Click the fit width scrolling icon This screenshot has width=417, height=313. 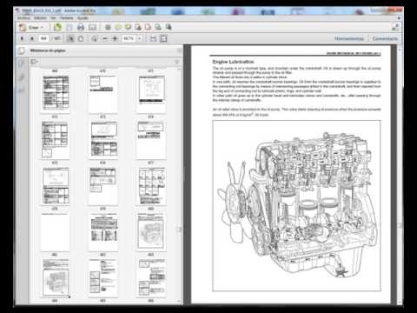click(153, 38)
